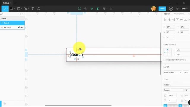Click the height H field
The width and height of the screenshot is (190, 107).
(x=184, y=32)
